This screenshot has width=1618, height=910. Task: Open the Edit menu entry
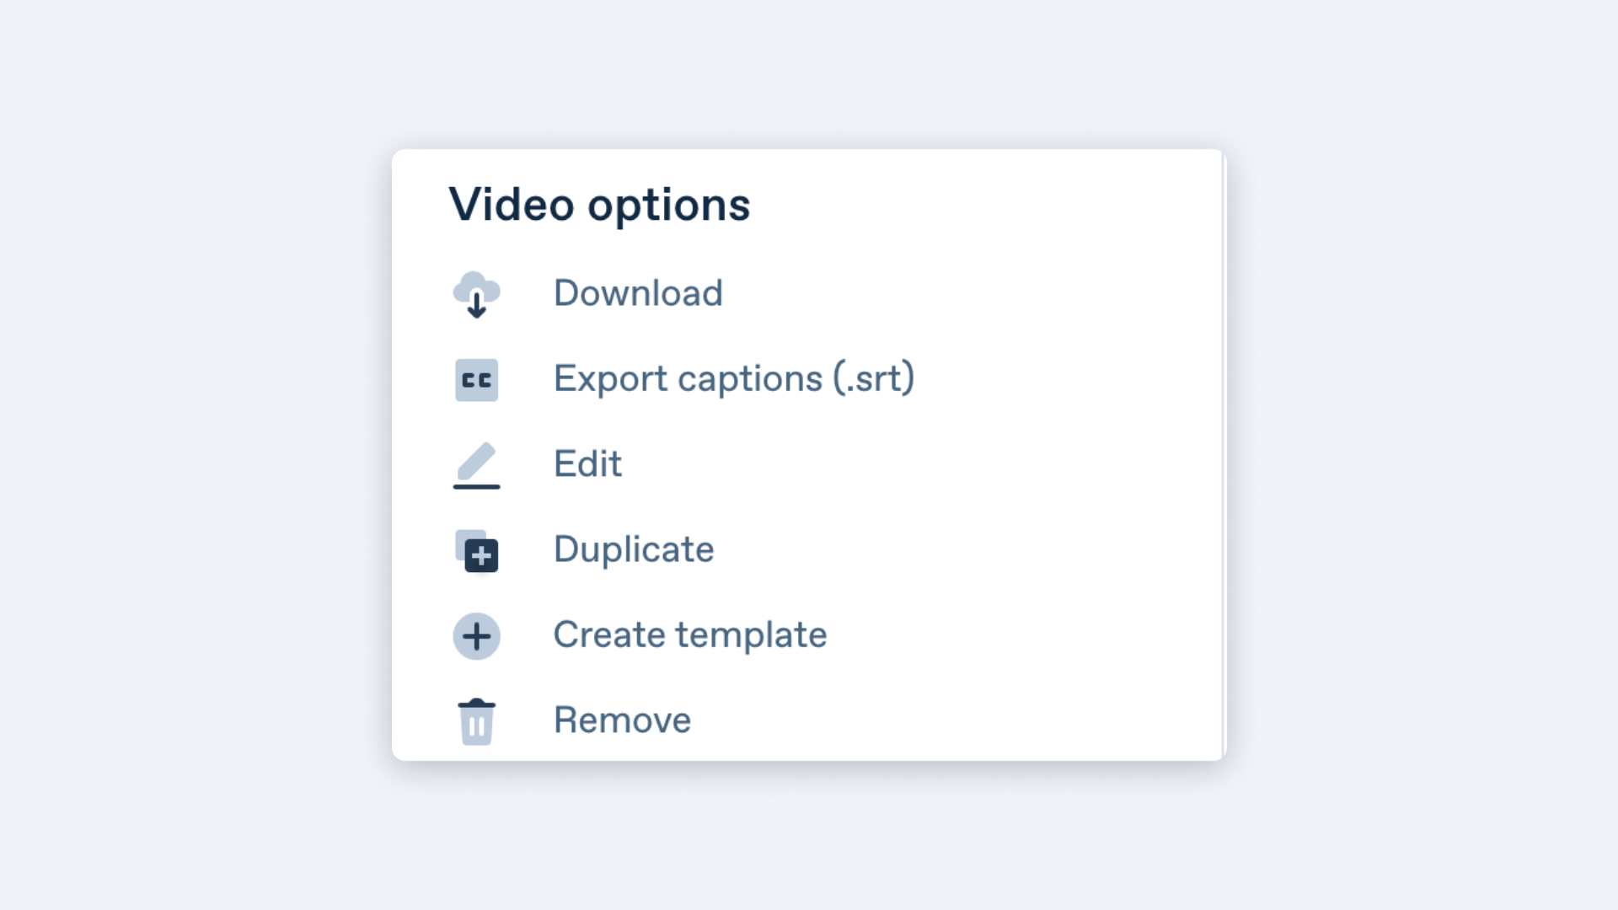pos(587,463)
